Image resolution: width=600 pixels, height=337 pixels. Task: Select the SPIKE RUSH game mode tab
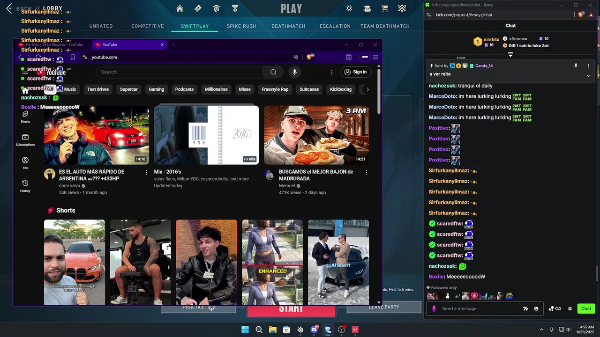(241, 26)
